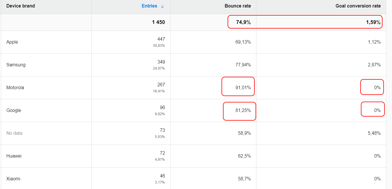Click Google's 81,25% bounce rate cell

[243, 111]
